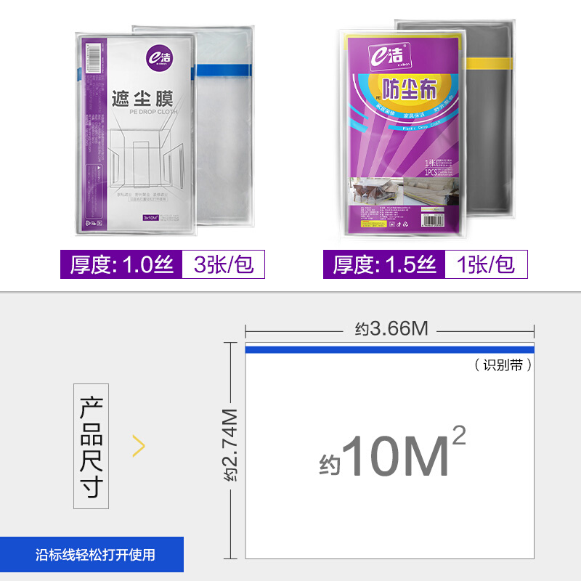Screen dimensions: 581x581
Task: Select the 厚度:1.5丝 label
Action: pos(384,264)
